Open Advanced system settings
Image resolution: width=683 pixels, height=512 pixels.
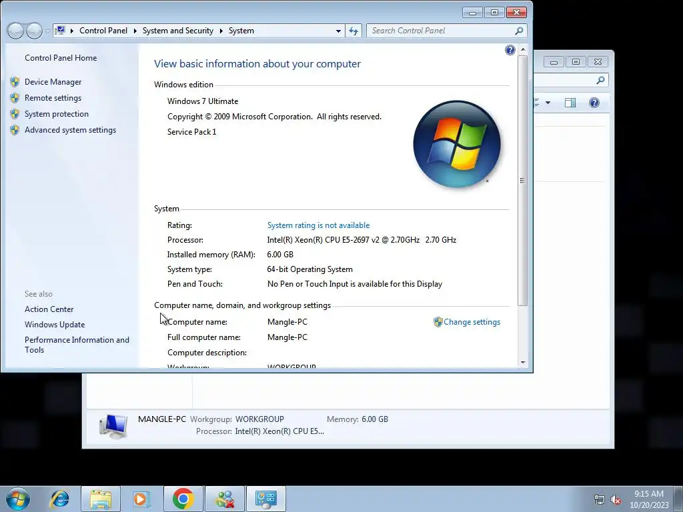[70, 130]
